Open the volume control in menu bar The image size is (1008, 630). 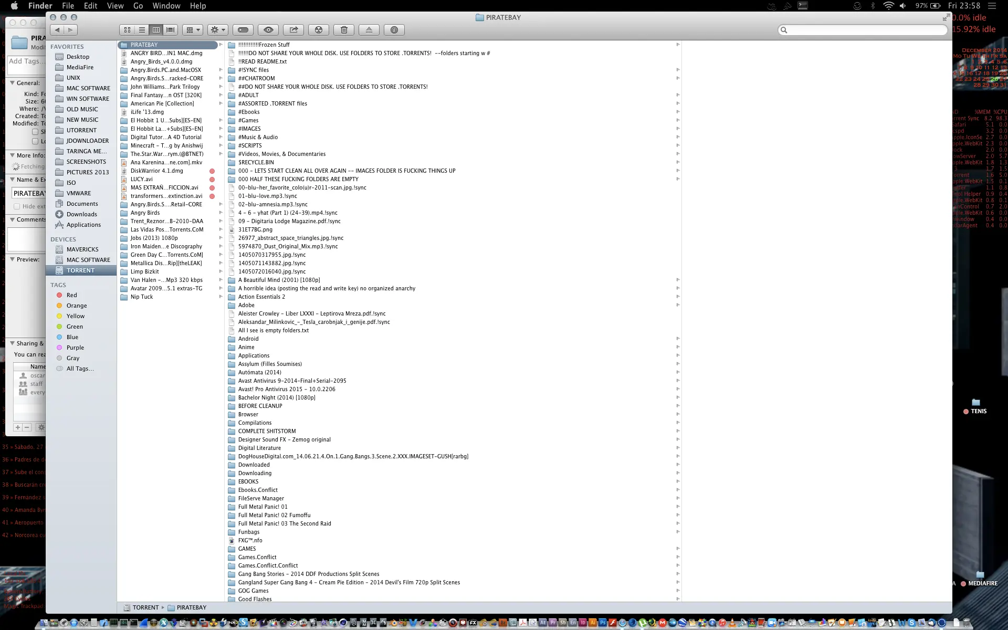click(903, 6)
